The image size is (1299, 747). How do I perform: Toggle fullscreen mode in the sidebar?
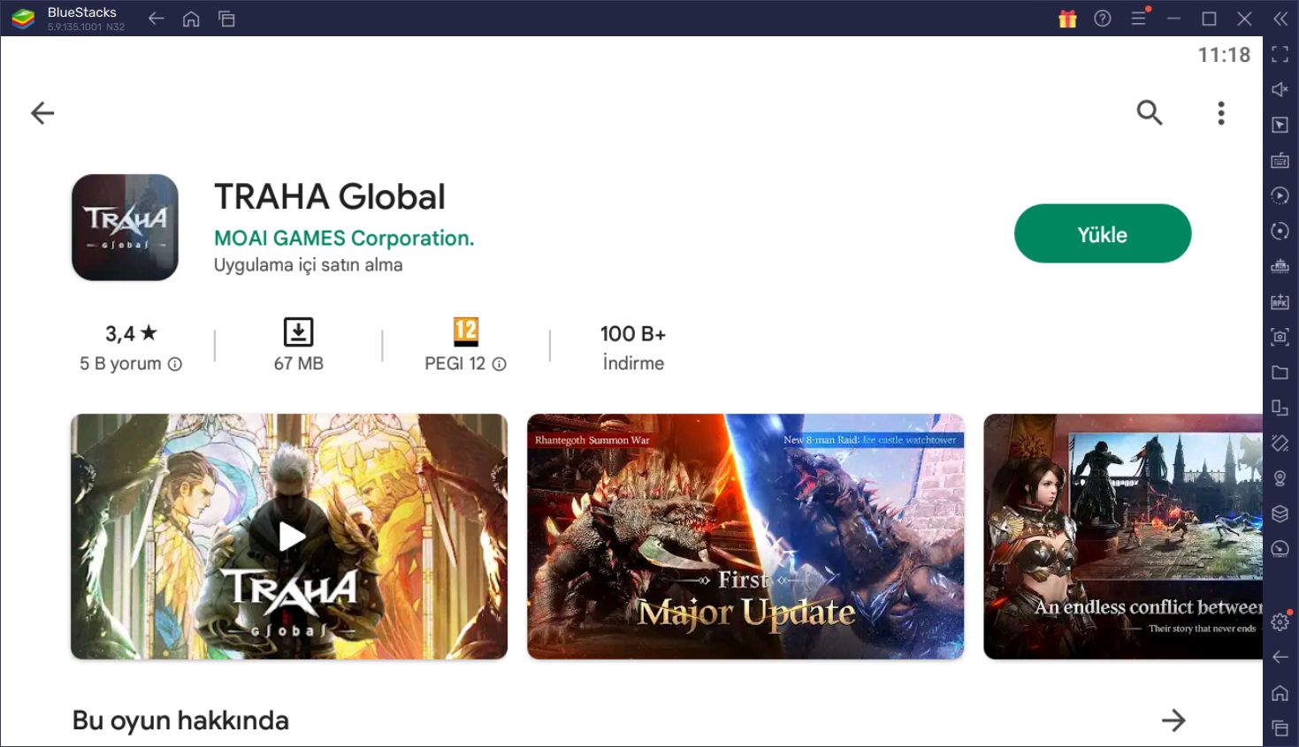(1280, 54)
